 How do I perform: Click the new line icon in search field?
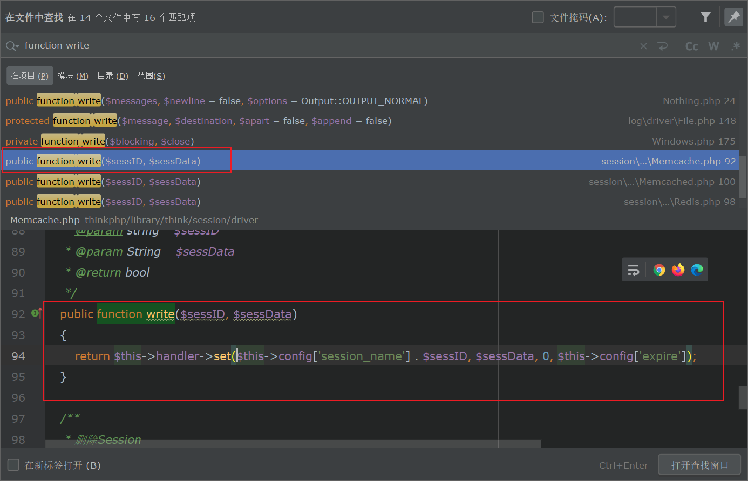click(663, 46)
